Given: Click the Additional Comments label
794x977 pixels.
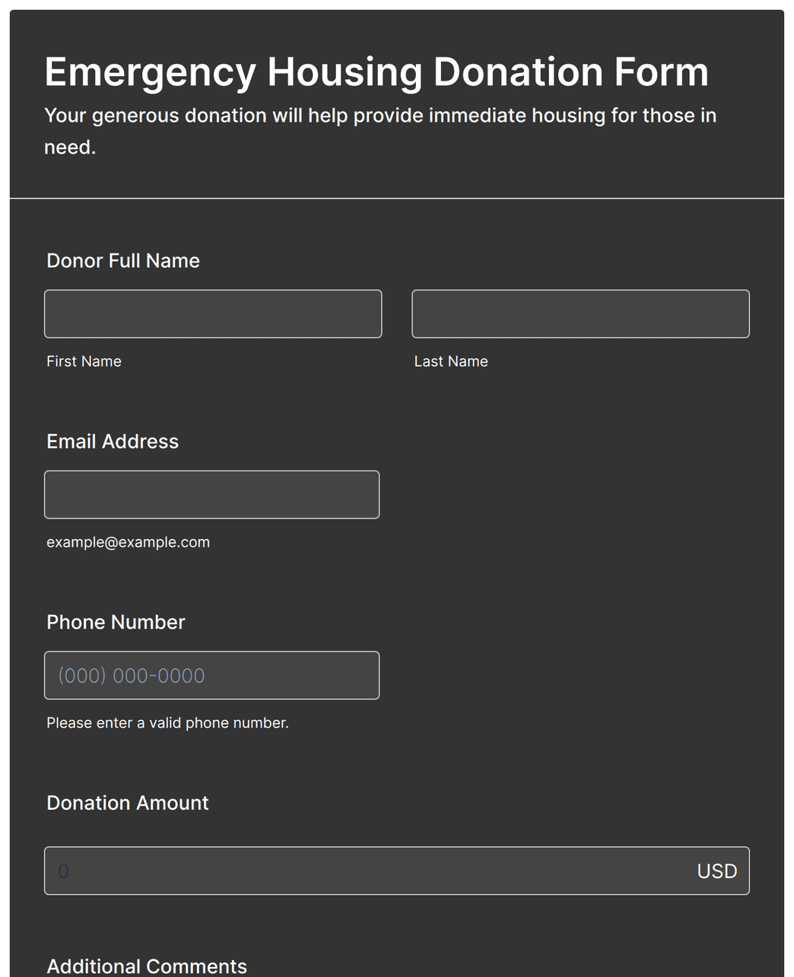Looking at the screenshot, I should (x=147, y=966).
